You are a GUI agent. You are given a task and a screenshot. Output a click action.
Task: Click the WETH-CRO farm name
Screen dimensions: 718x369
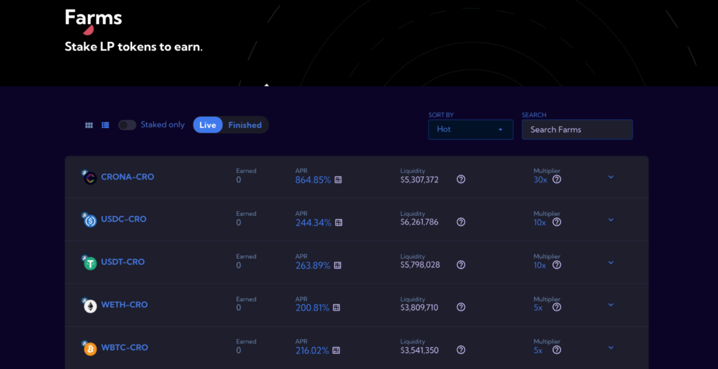[124, 305]
